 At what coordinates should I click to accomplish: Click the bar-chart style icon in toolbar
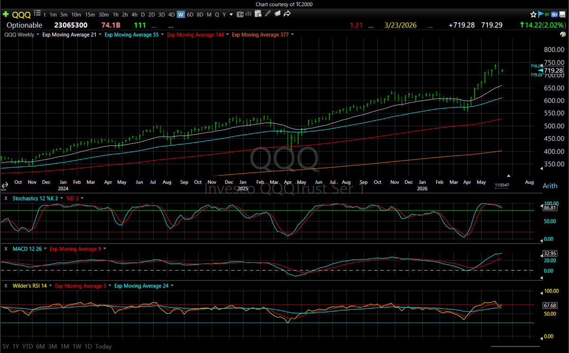click(248, 14)
